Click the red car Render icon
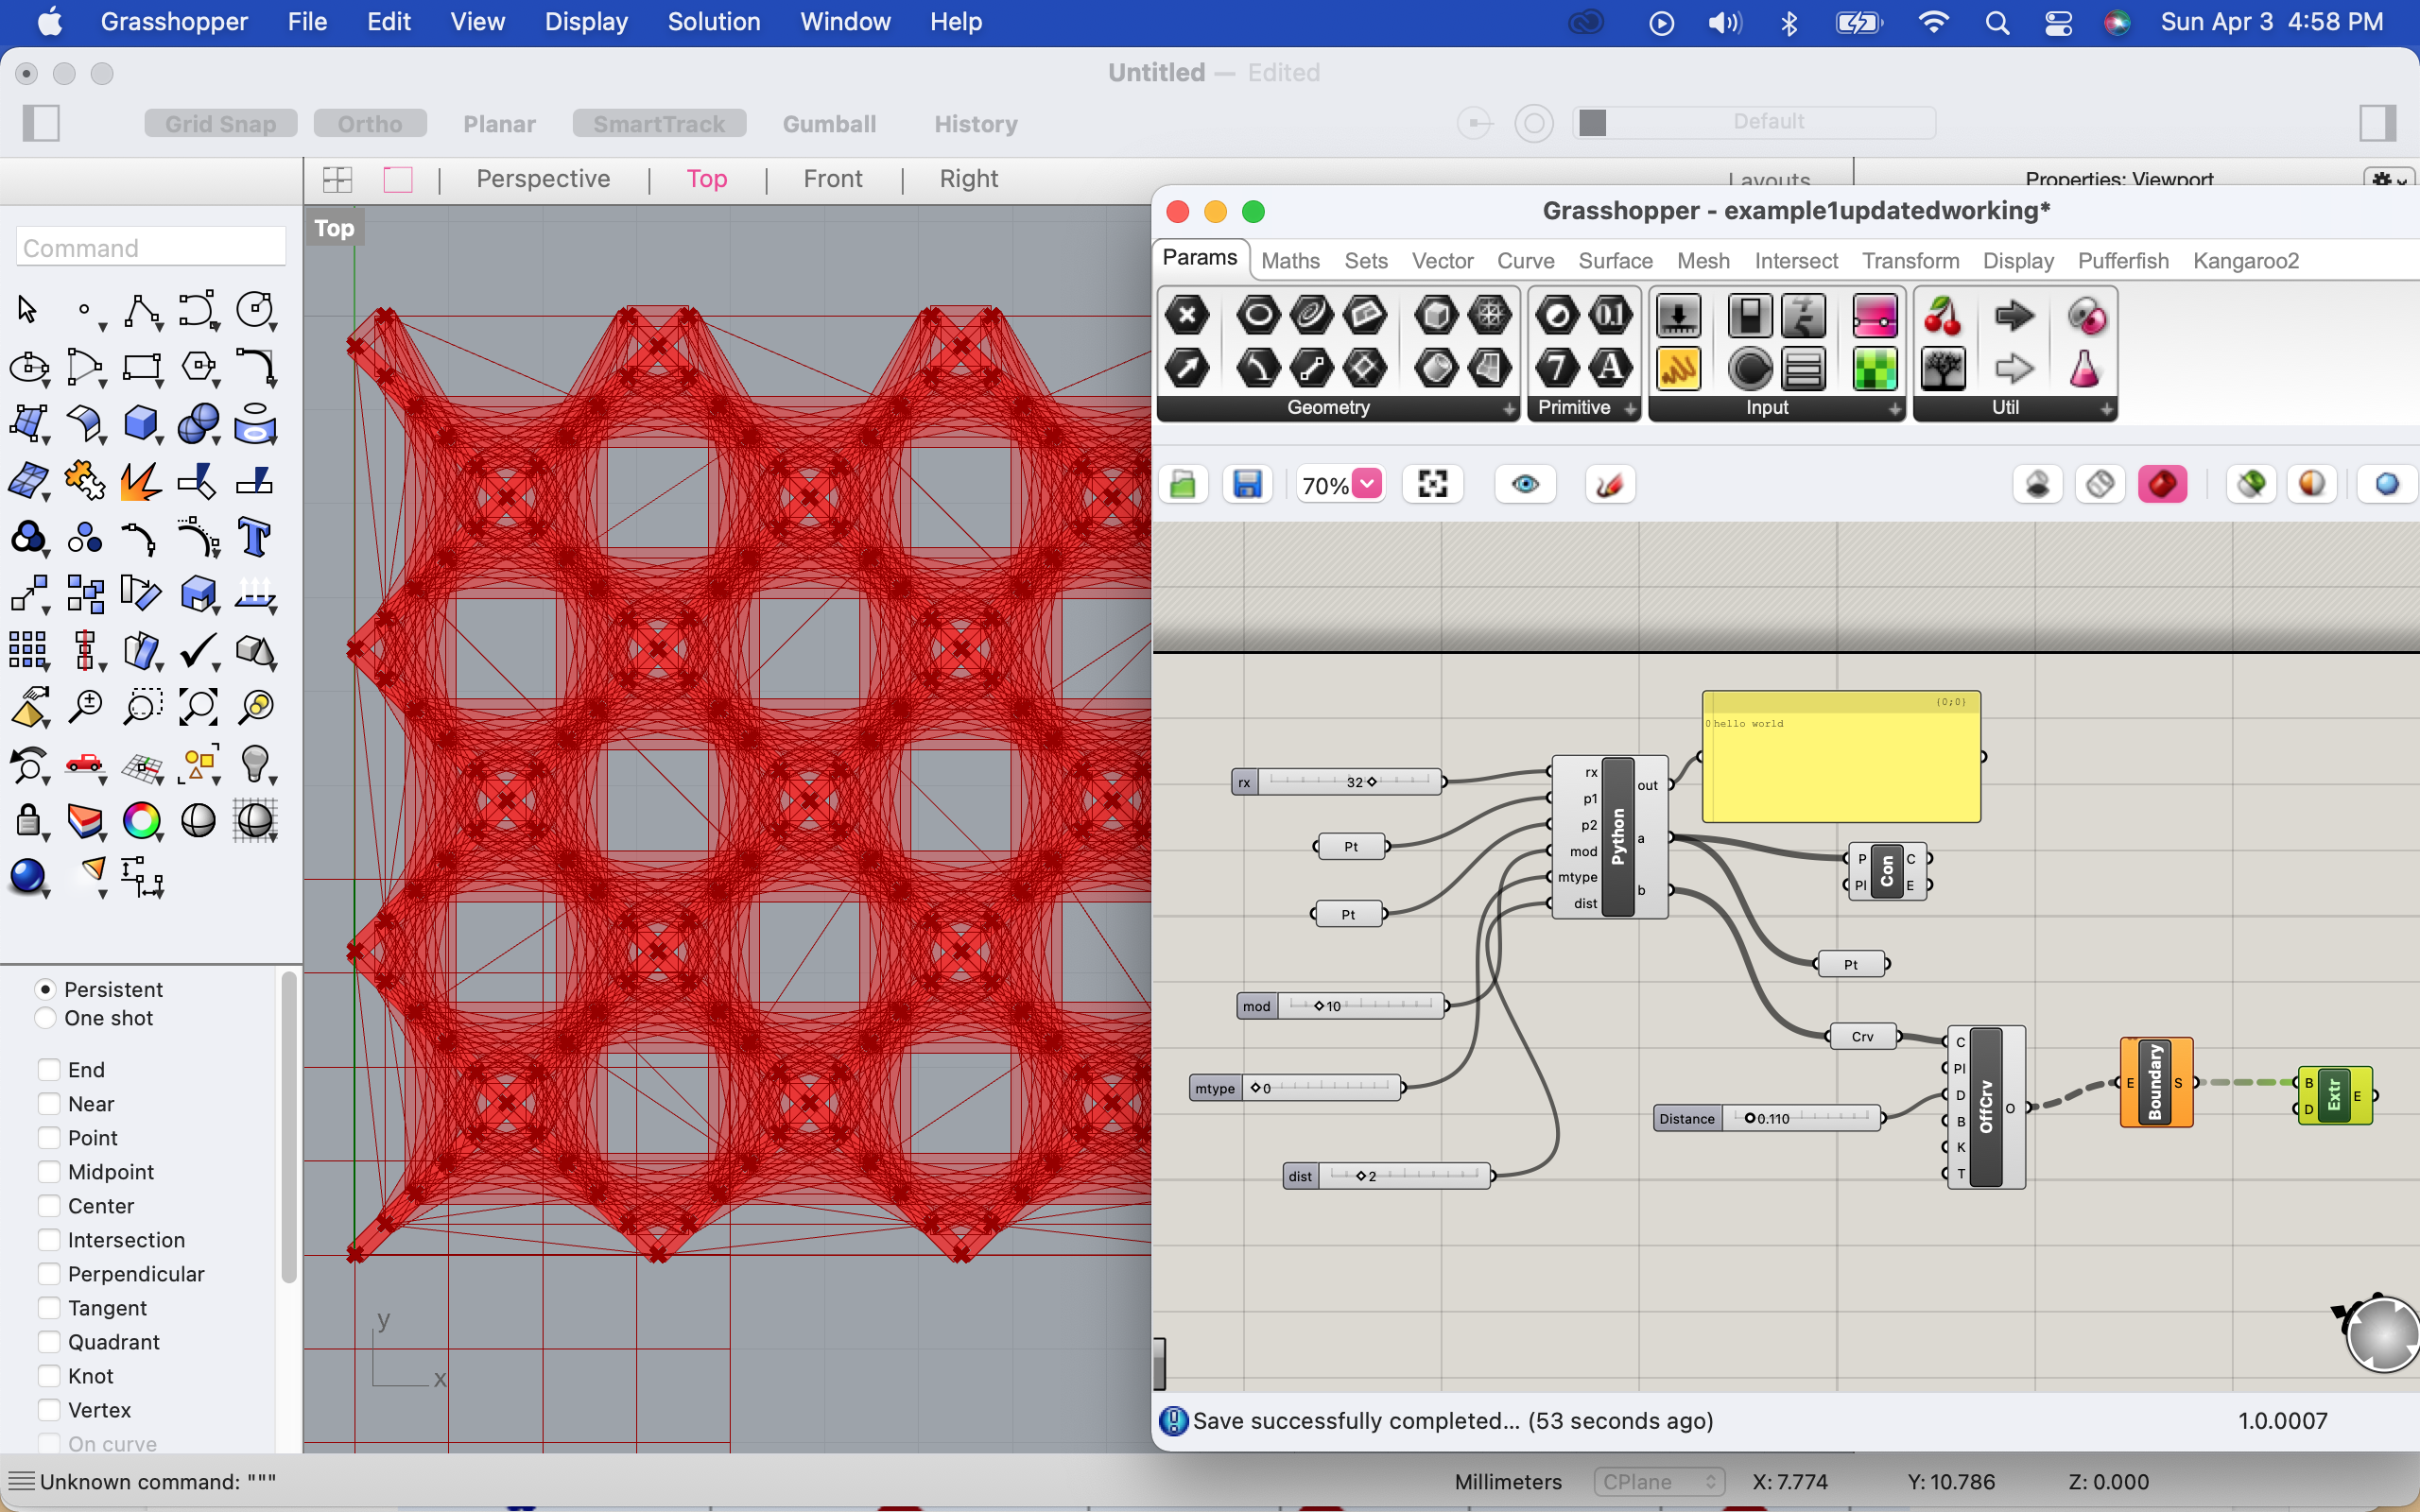The image size is (2420, 1512). (x=85, y=765)
